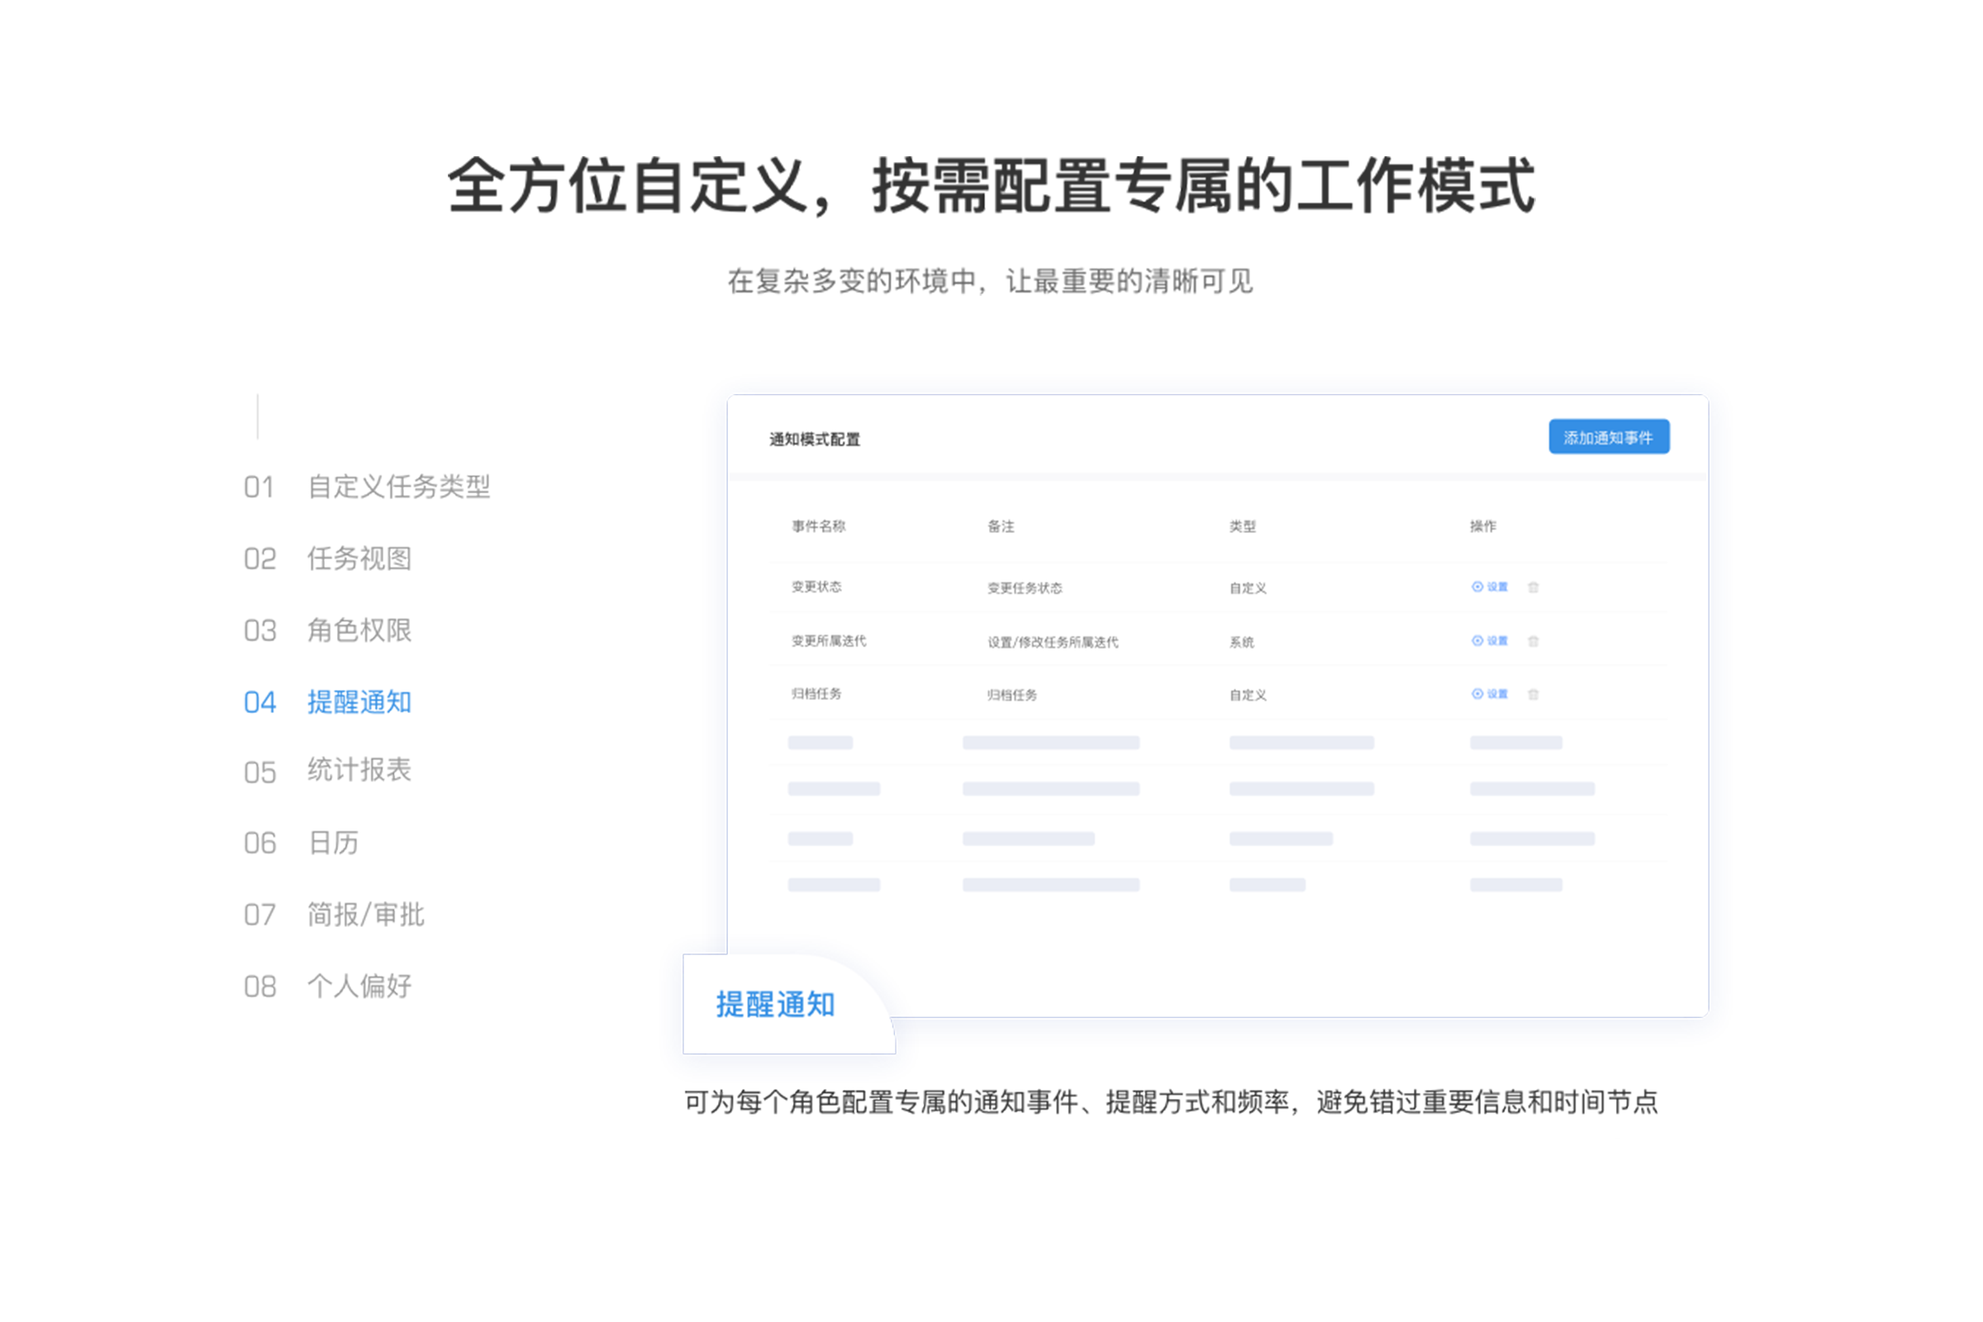Delete the 变更状态 event via trash icon

[x=1534, y=587]
